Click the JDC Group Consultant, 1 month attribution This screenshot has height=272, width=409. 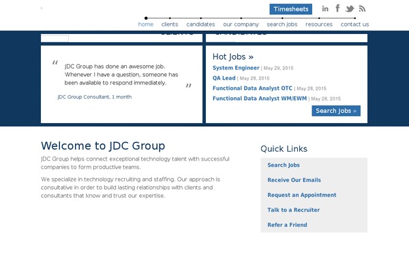[x=95, y=97]
